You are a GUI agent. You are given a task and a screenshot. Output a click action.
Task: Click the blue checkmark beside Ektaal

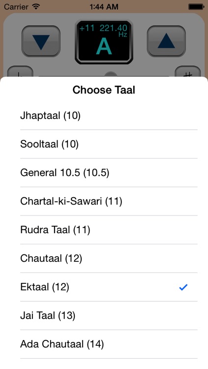pos(183,287)
